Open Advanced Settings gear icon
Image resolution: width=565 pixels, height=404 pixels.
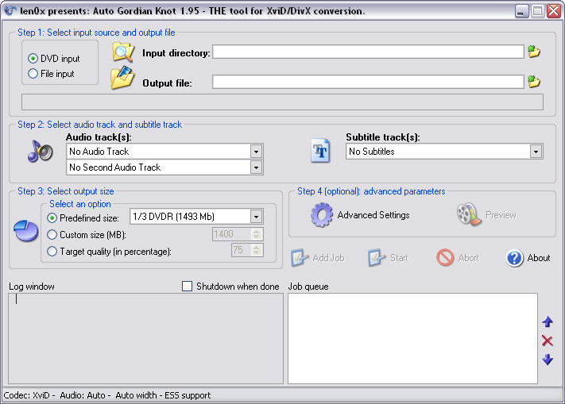click(321, 215)
